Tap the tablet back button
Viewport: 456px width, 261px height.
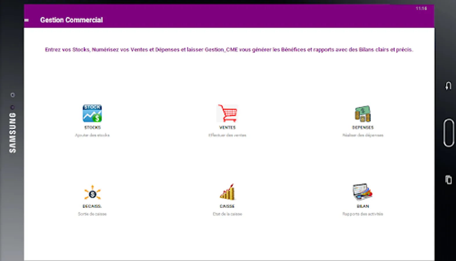448,86
